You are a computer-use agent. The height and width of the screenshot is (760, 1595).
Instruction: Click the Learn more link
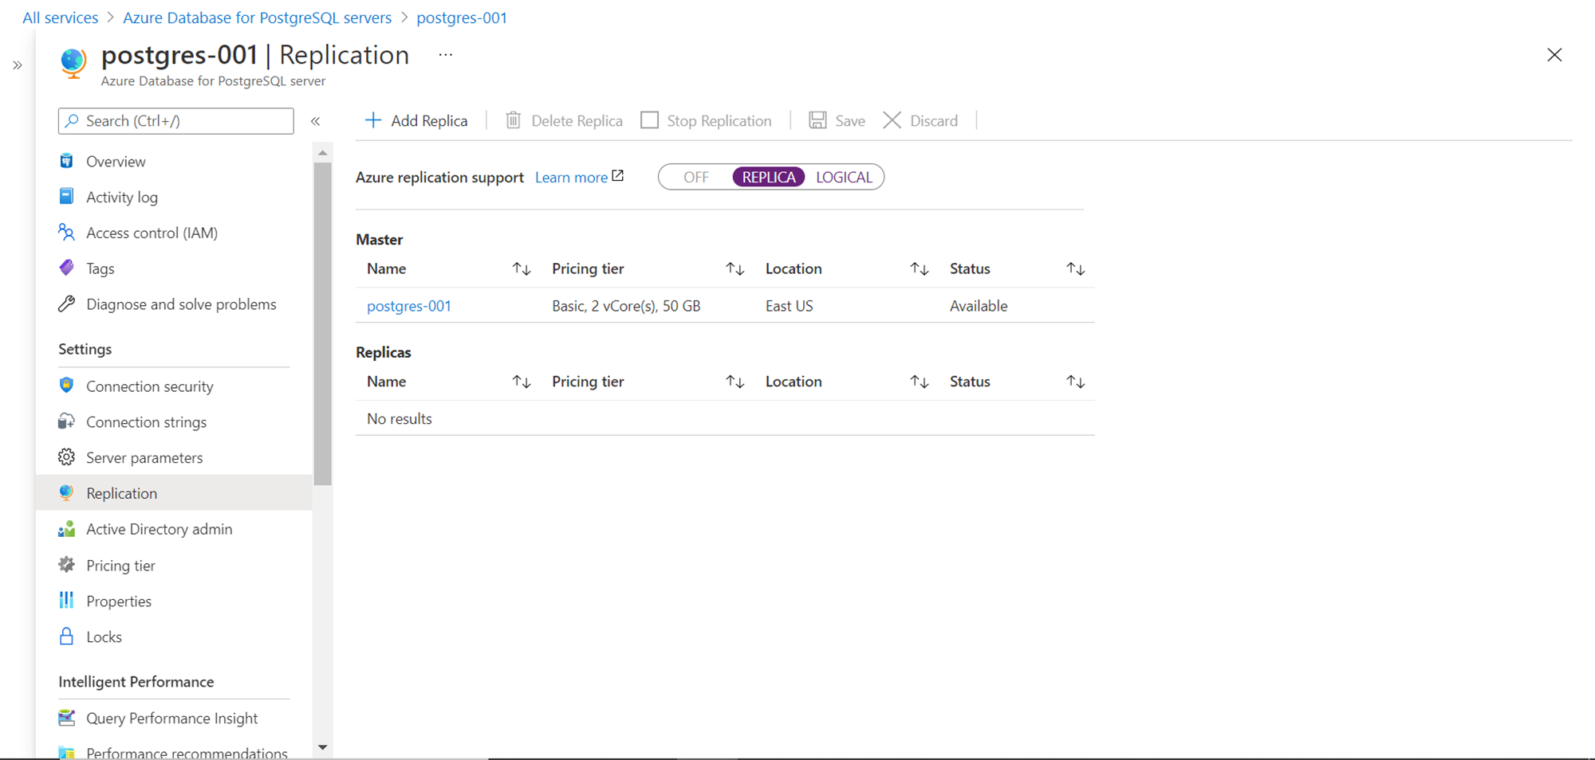pos(571,177)
